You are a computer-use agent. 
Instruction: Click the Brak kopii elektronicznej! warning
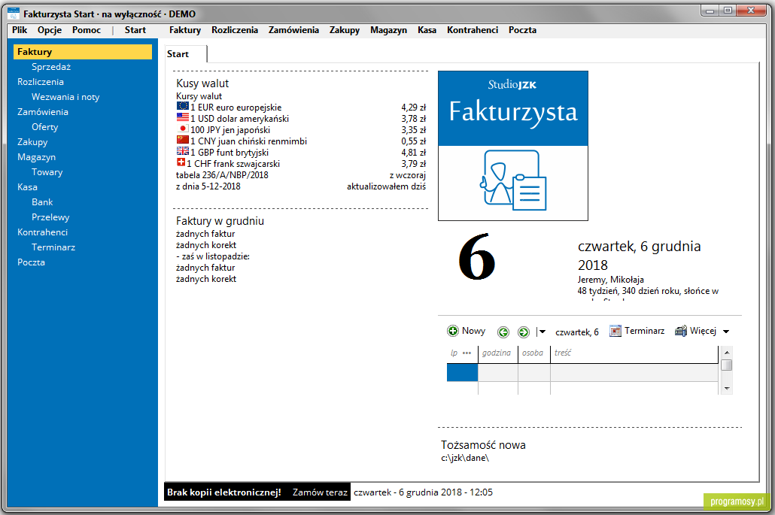[224, 492]
